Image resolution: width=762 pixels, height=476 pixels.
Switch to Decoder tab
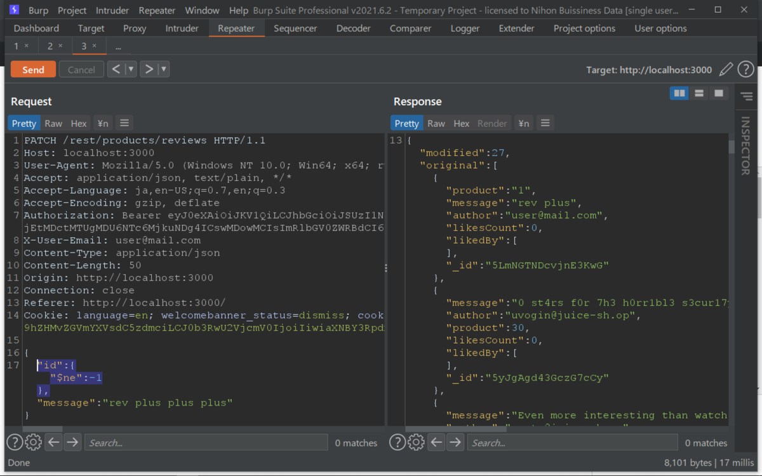[x=354, y=28]
